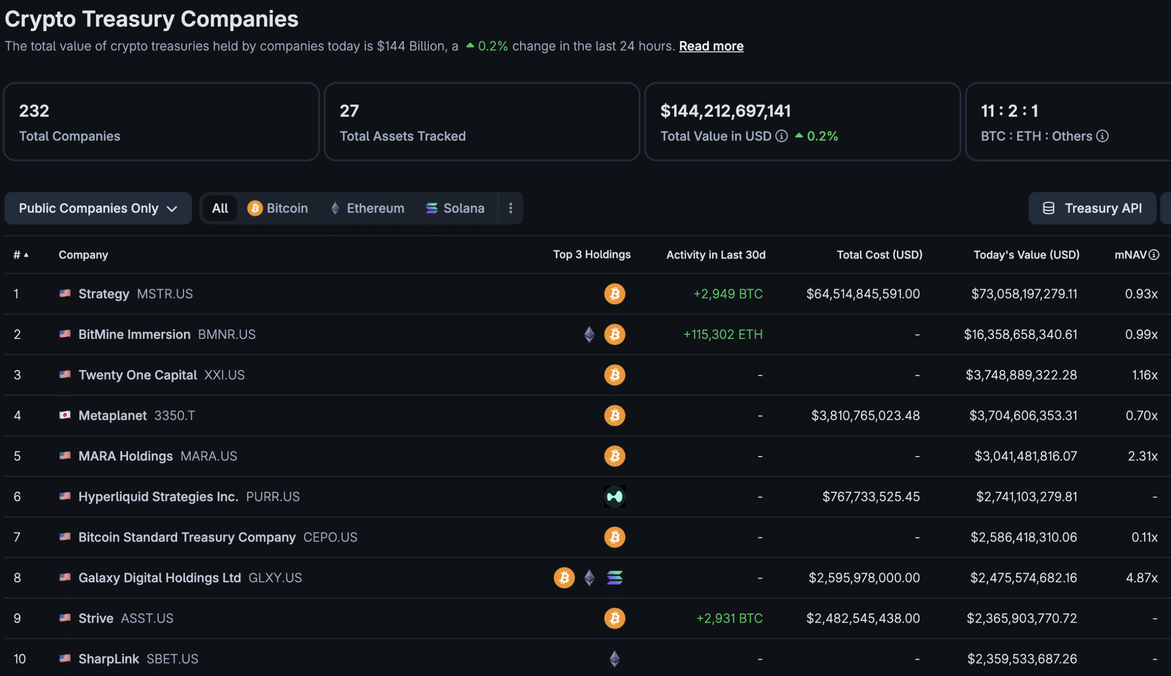Click the Bitcoin icon in Galaxy Digital row

pyautogui.click(x=564, y=578)
